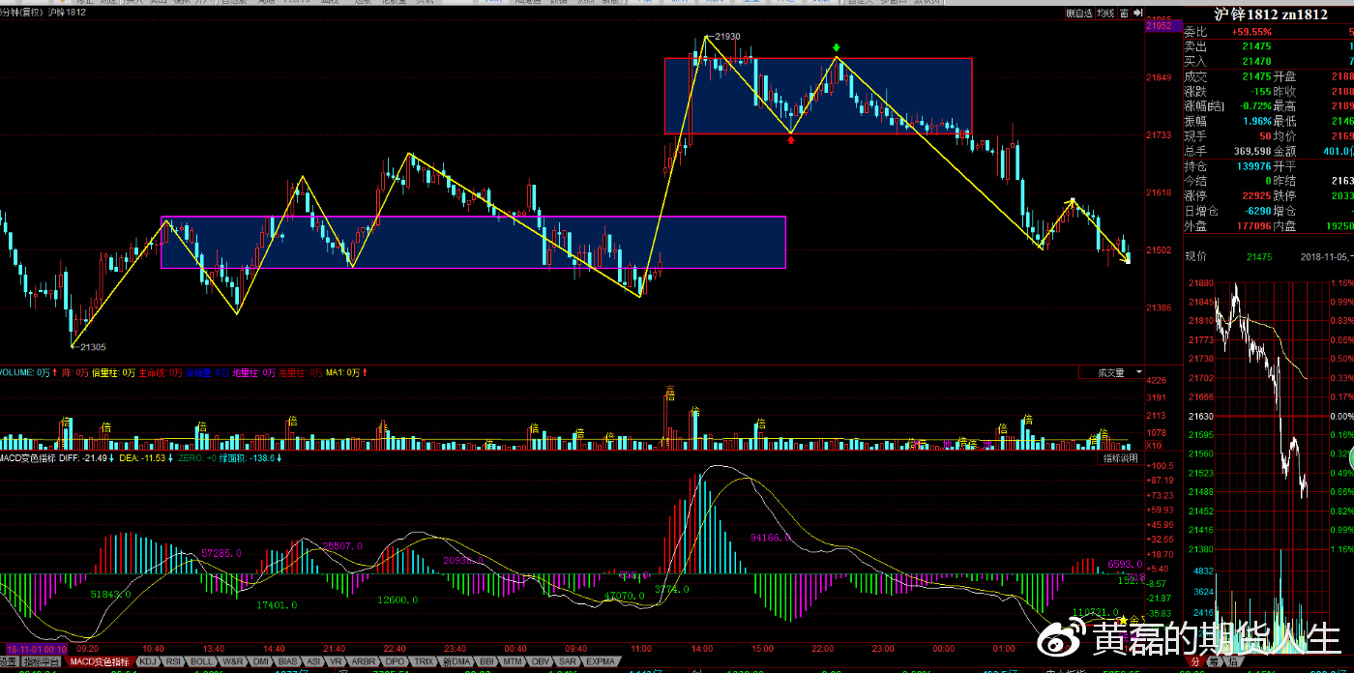Image resolution: width=1354 pixels, height=673 pixels.
Task: Click the 委比 +59.55% value
Action: (1251, 32)
